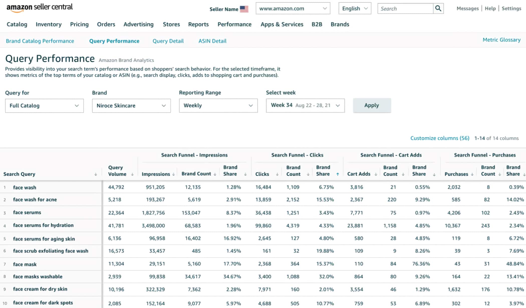Viewport: 526px width, 308px height.
Task: Sort Cart Adds Brand Share arrow
Action: 434,174
